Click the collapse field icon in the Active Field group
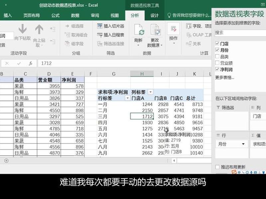266x199 pixels. point(53,41)
